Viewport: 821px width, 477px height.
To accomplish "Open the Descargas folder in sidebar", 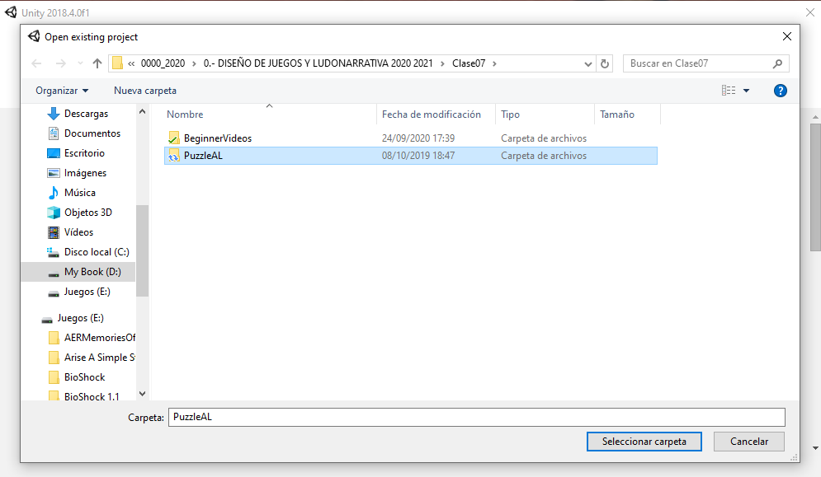I will click(x=86, y=114).
